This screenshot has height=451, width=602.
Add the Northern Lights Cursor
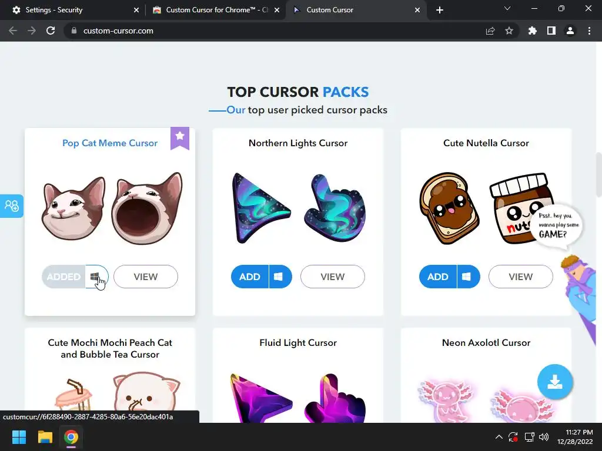(250, 277)
